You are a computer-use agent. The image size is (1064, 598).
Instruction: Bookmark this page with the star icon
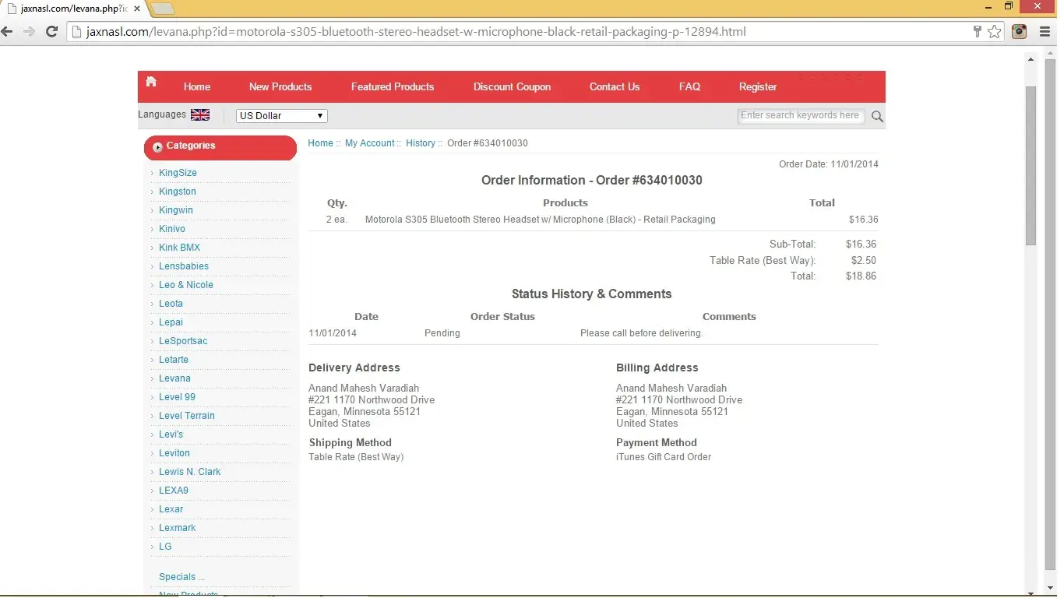pos(995,32)
